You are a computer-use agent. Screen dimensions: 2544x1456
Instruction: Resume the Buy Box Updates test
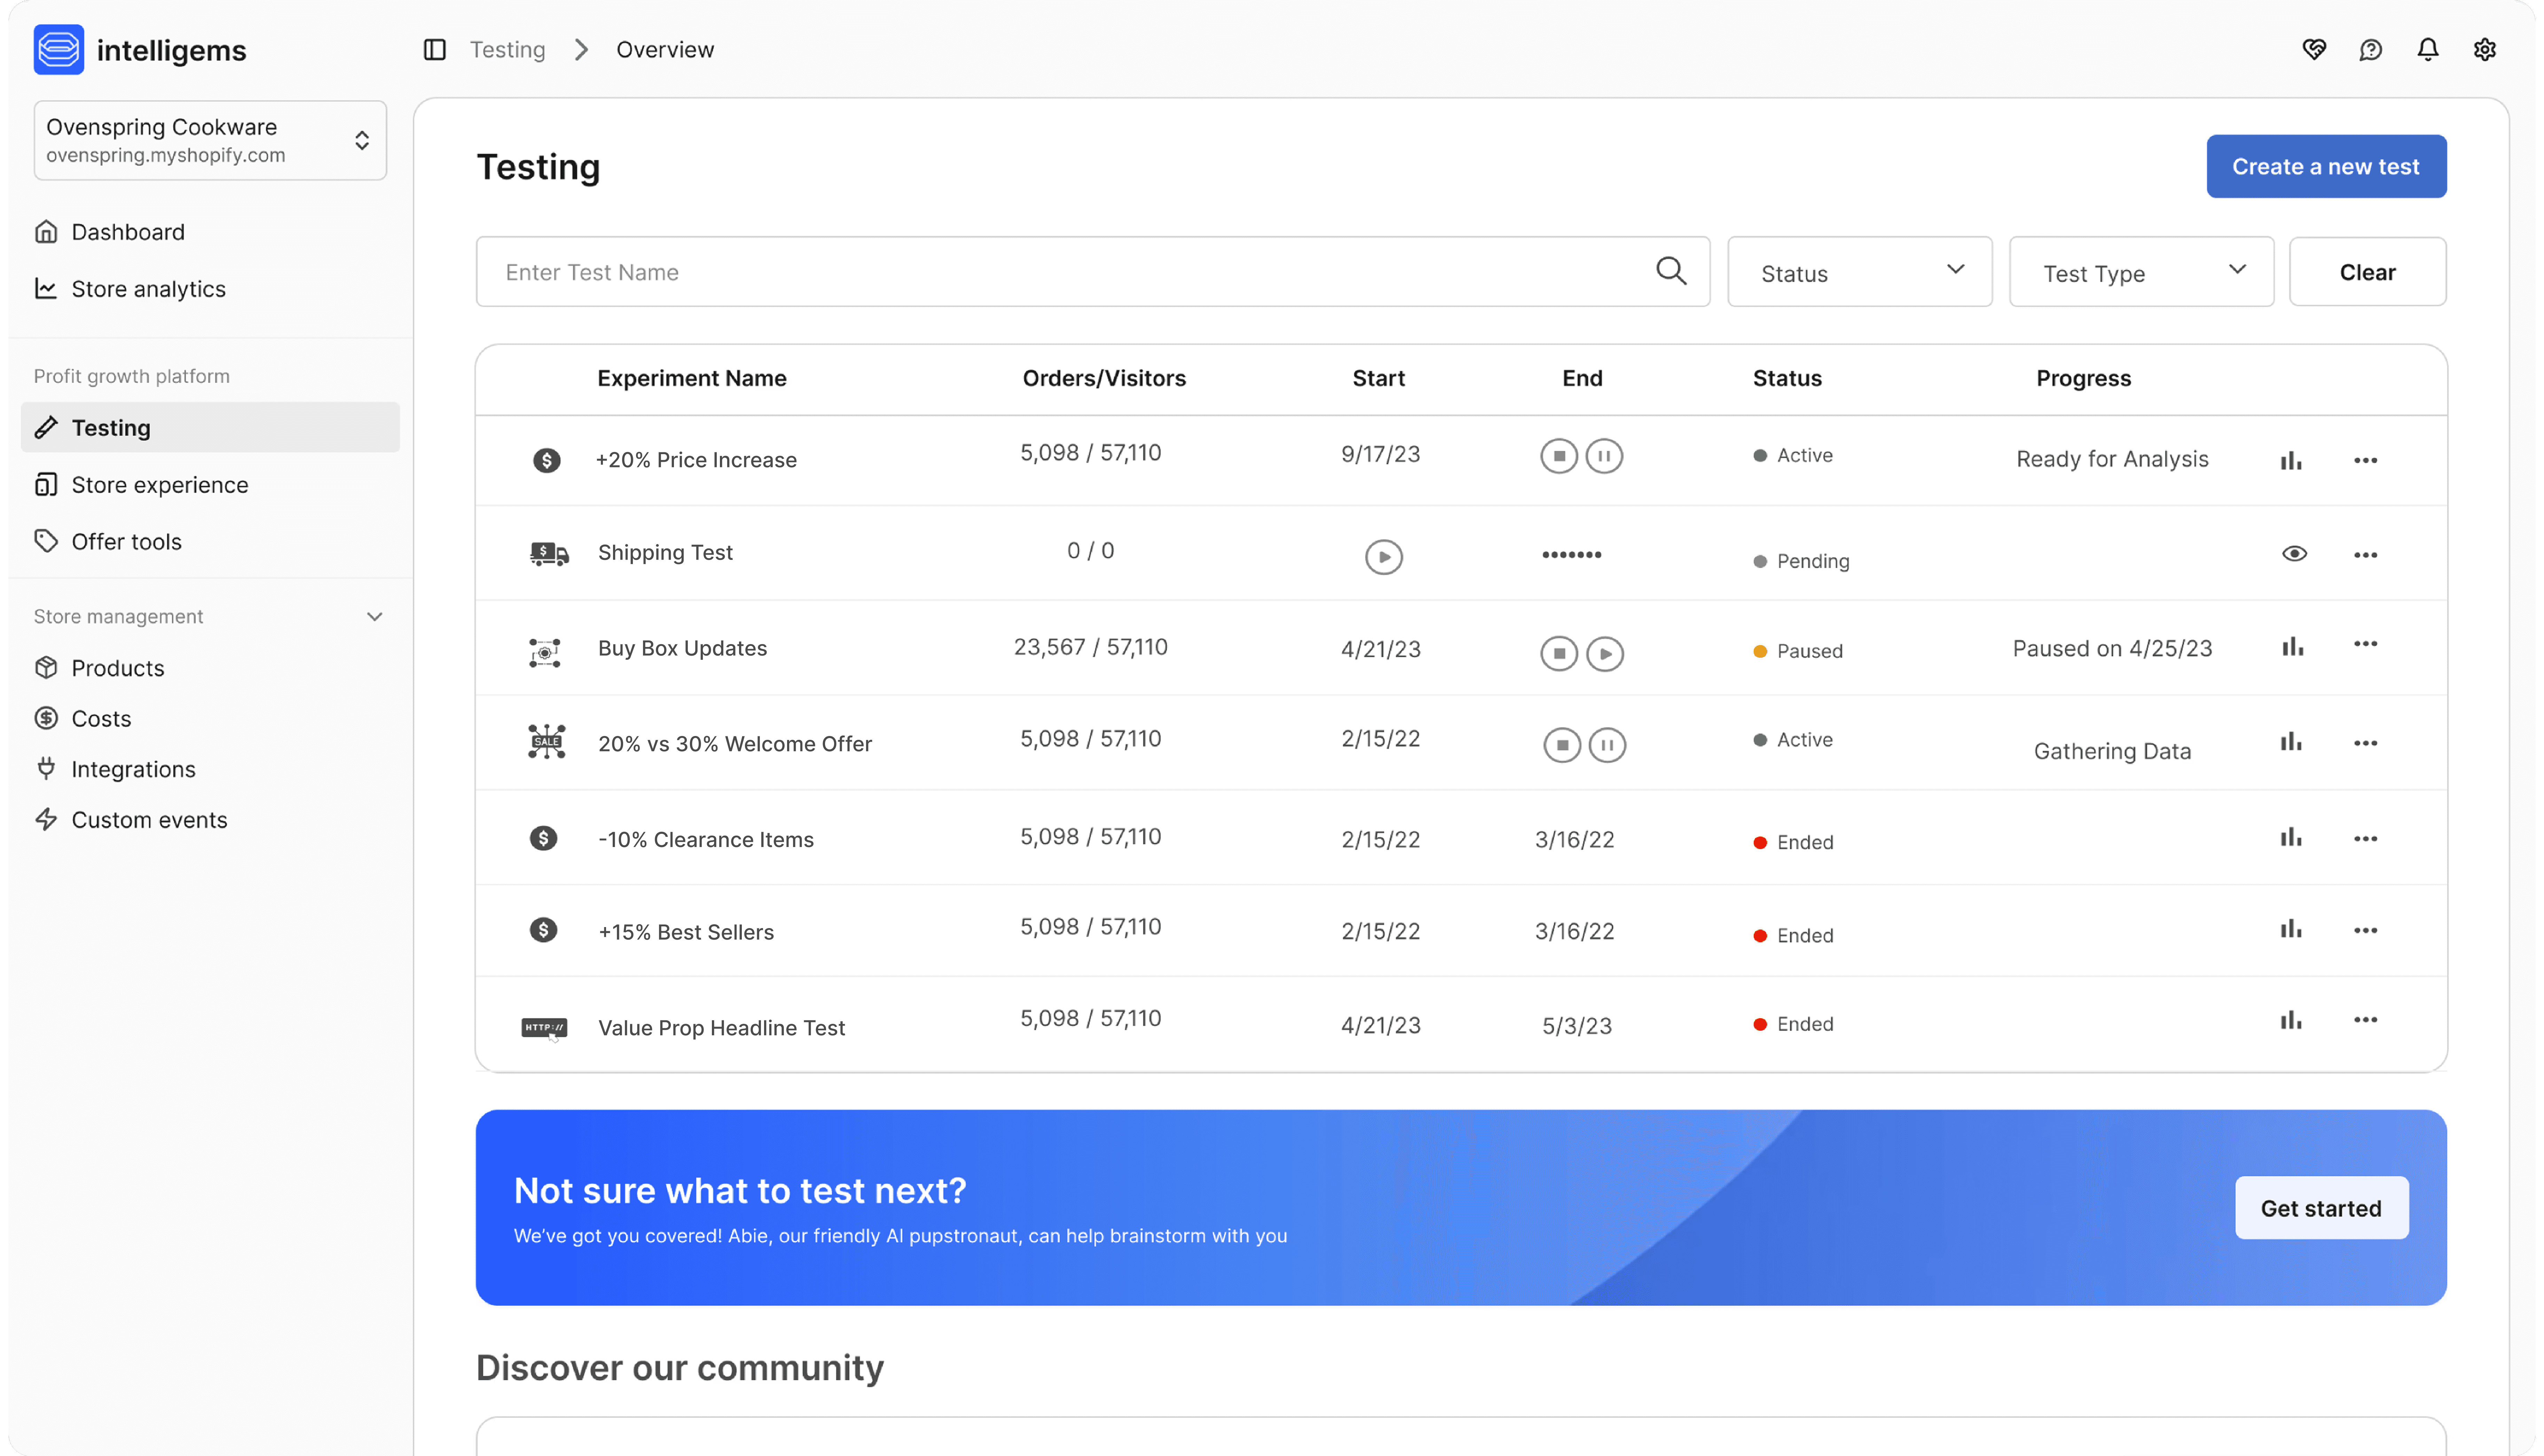(1605, 654)
